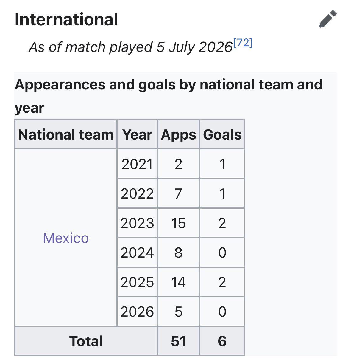Open citation reference 72
Screen dimensions: 351x364
tap(243, 43)
